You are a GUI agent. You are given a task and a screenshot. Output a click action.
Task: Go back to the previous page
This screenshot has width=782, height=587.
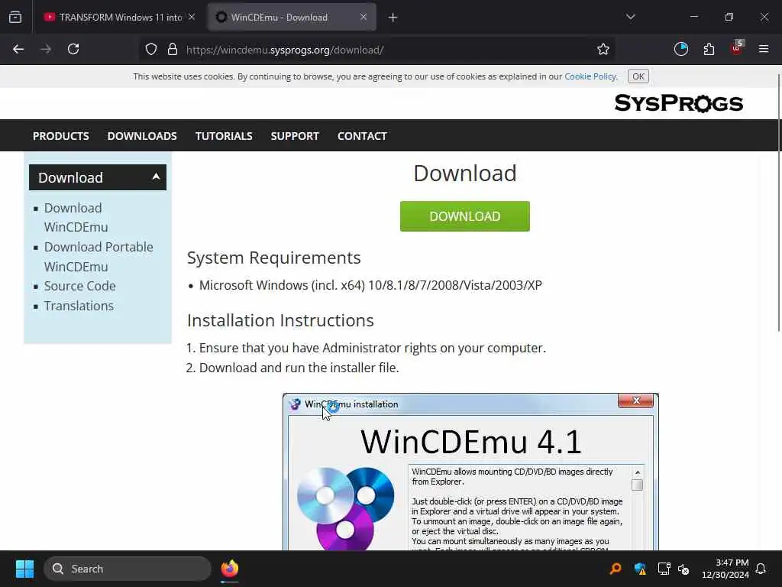18,50
